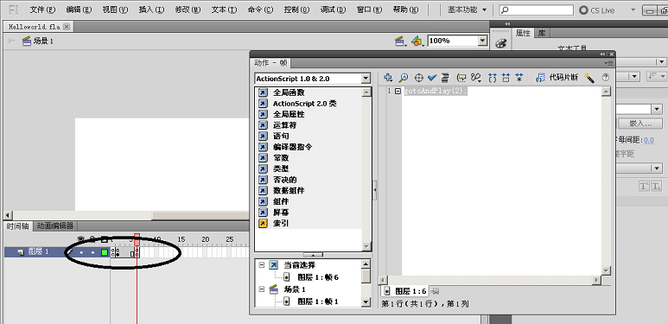Click collapse between braces icon
Image resolution: width=668 pixels, height=324 pixels.
[x=493, y=78]
